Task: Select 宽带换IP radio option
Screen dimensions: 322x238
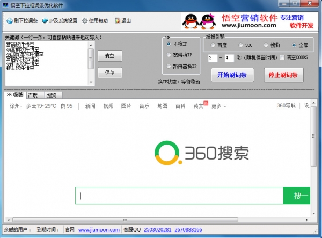Action: [x=169, y=55]
